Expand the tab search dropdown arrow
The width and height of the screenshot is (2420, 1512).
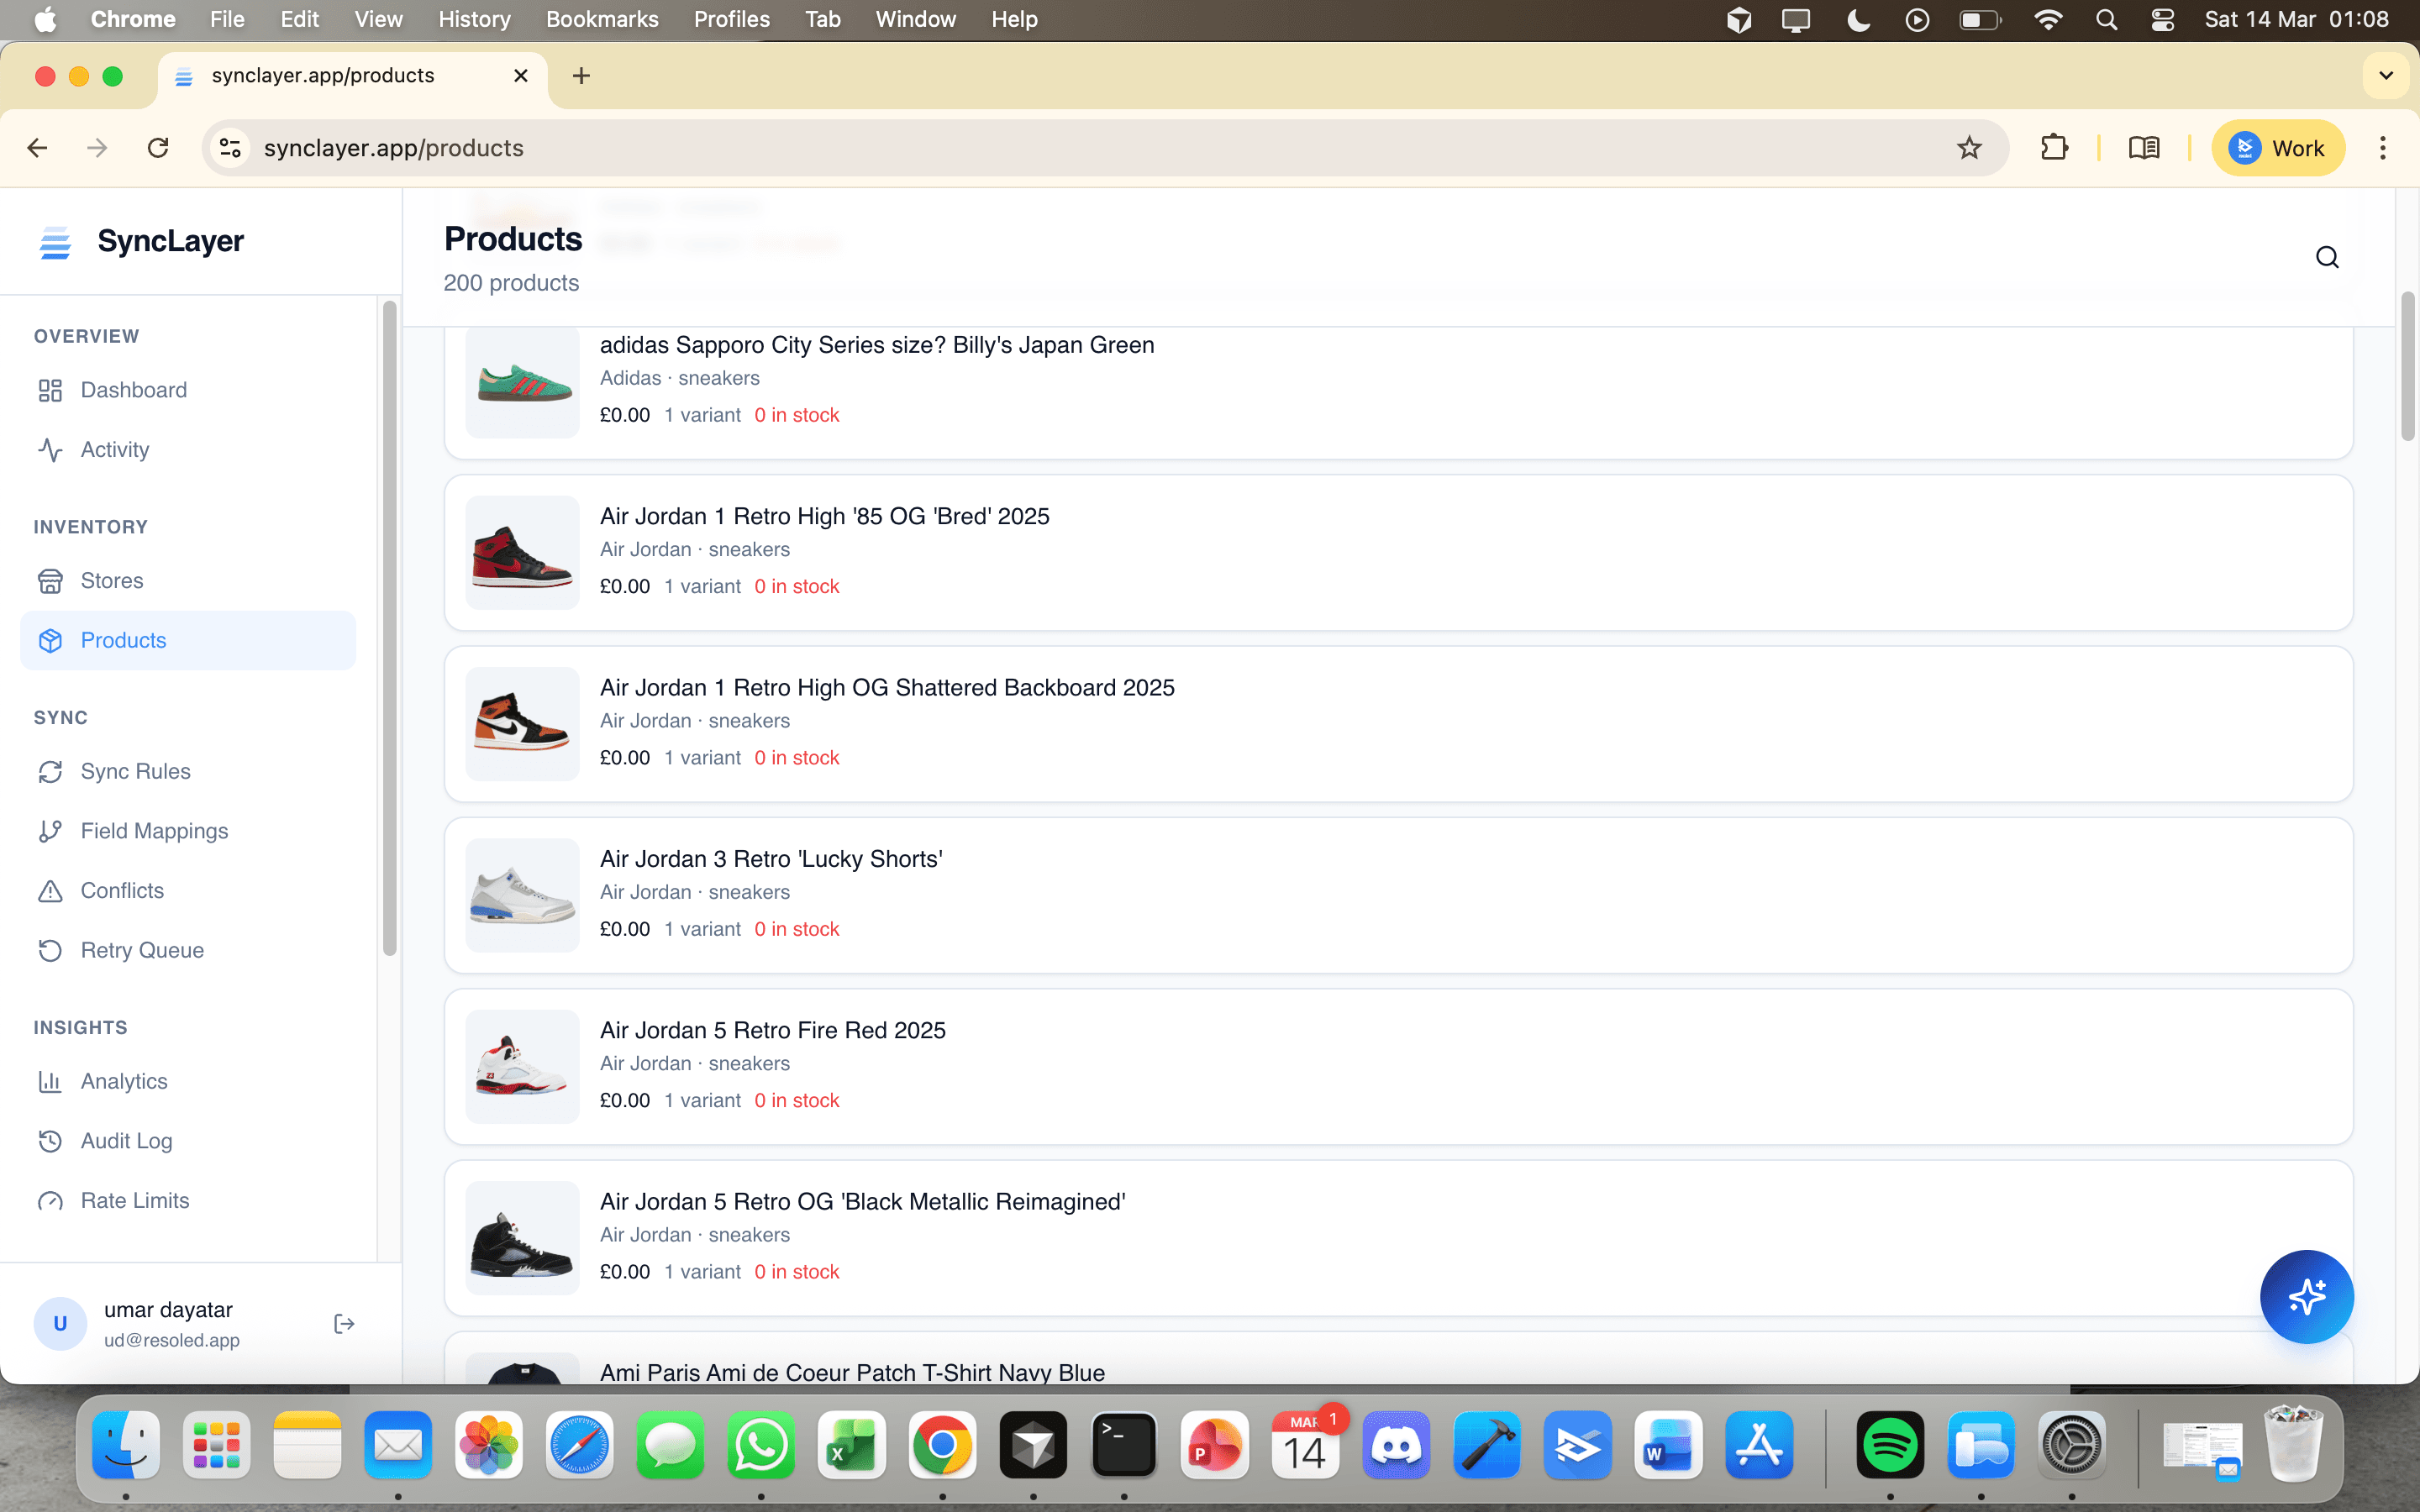[x=2386, y=76]
